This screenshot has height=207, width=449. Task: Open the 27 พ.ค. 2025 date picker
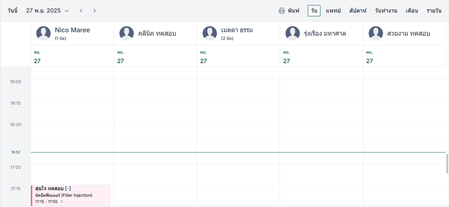point(47,11)
